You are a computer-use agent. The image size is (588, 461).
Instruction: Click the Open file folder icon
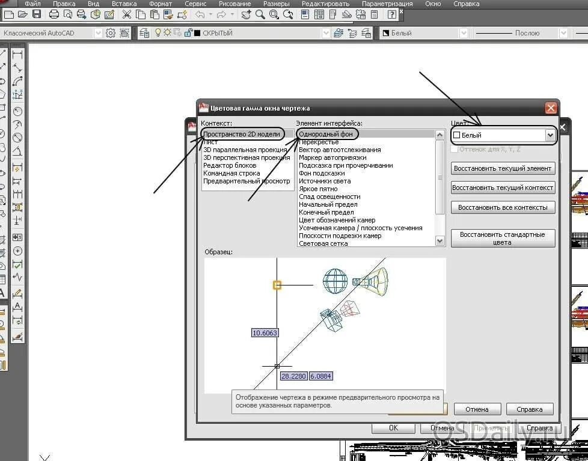tap(22, 14)
